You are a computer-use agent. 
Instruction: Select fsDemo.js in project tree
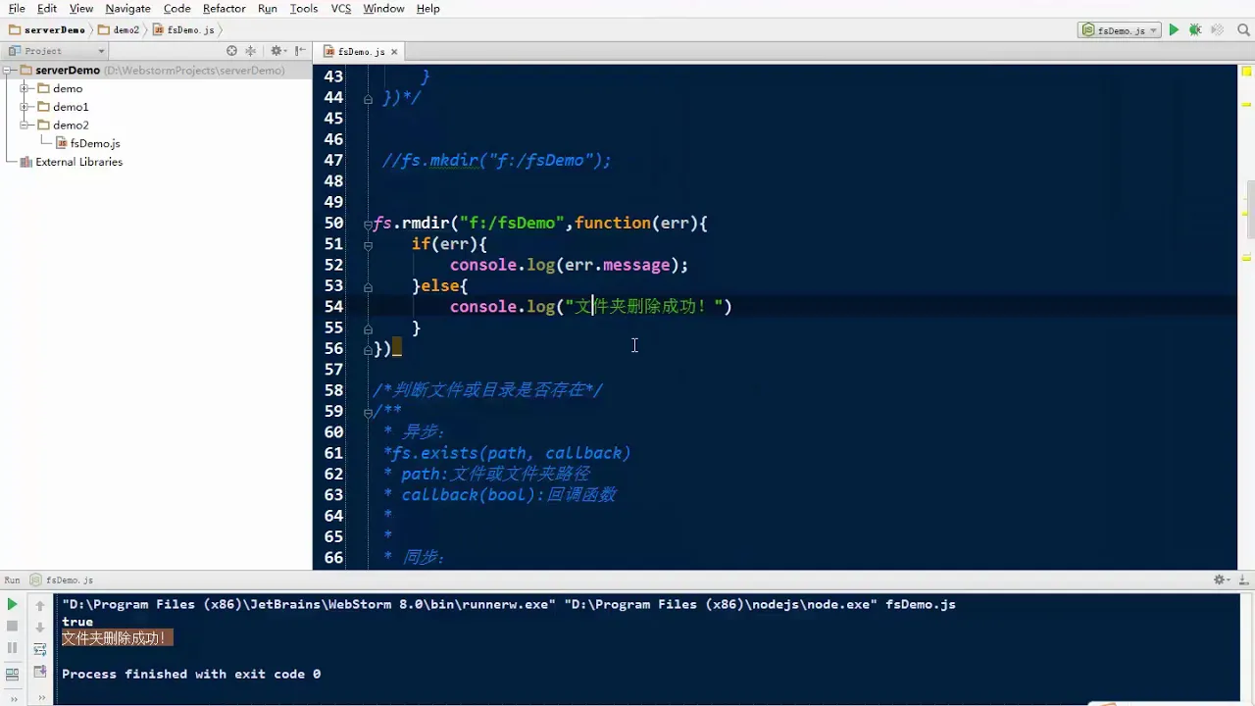95,143
